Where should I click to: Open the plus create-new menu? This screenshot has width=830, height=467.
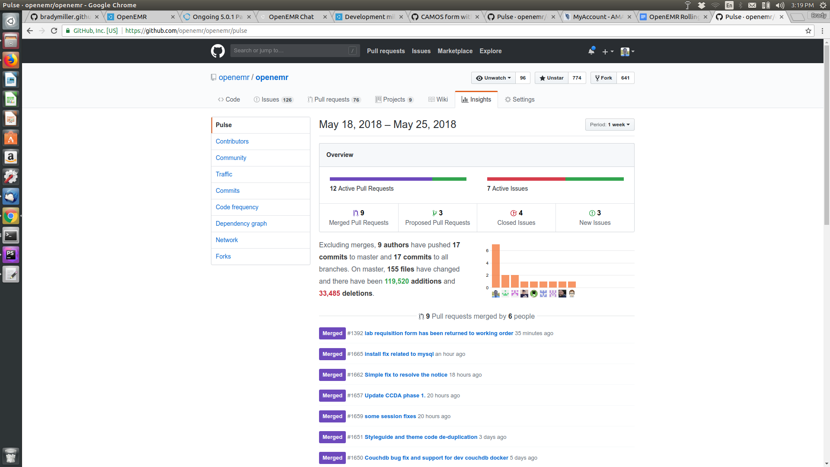(608, 51)
